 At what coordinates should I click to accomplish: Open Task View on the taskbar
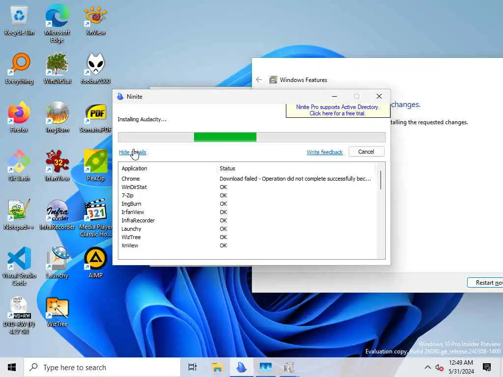tap(193, 367)
